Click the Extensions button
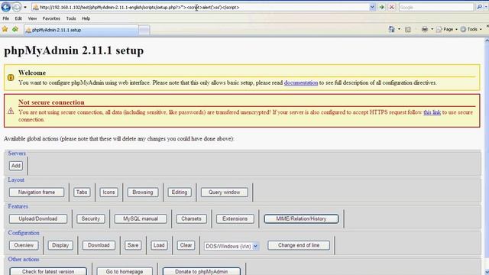This screenshot has width=489, height=275. tap(235, 219)
